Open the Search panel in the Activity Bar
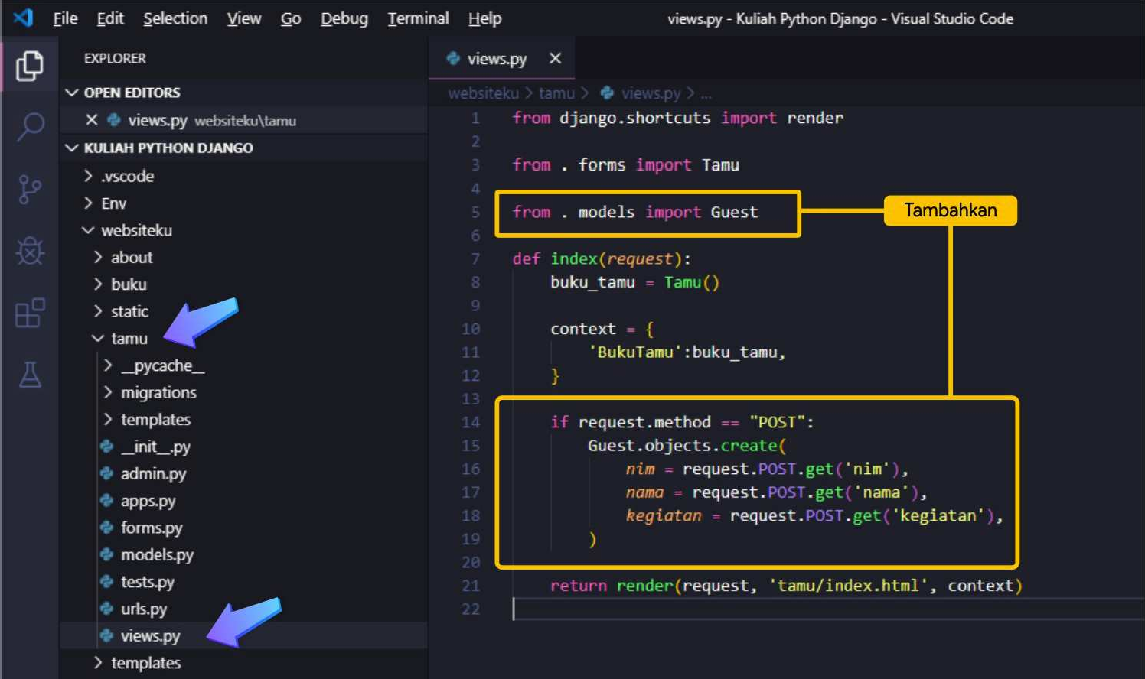 click(29, 126)
